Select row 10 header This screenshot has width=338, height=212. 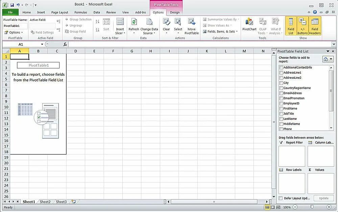point(6,107)
